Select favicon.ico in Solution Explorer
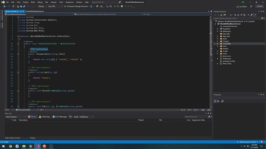This screenshot has width=266, height=149. [227, 56]
